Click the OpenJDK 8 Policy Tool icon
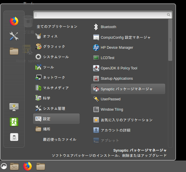 point(96,68)
